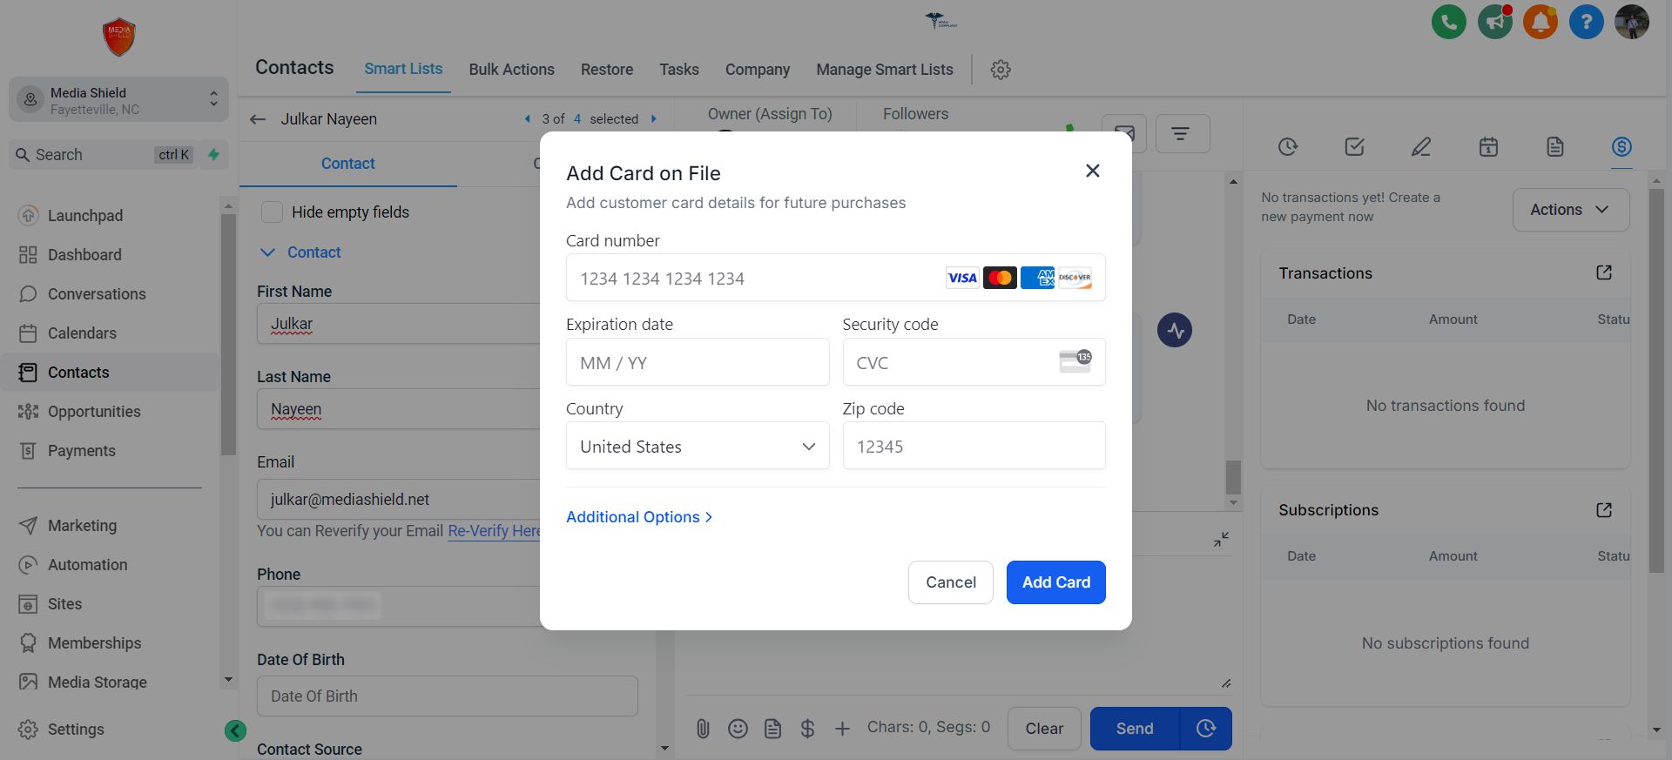
Task: Open the activity history clock icon
Action: tap(1288, 147)
